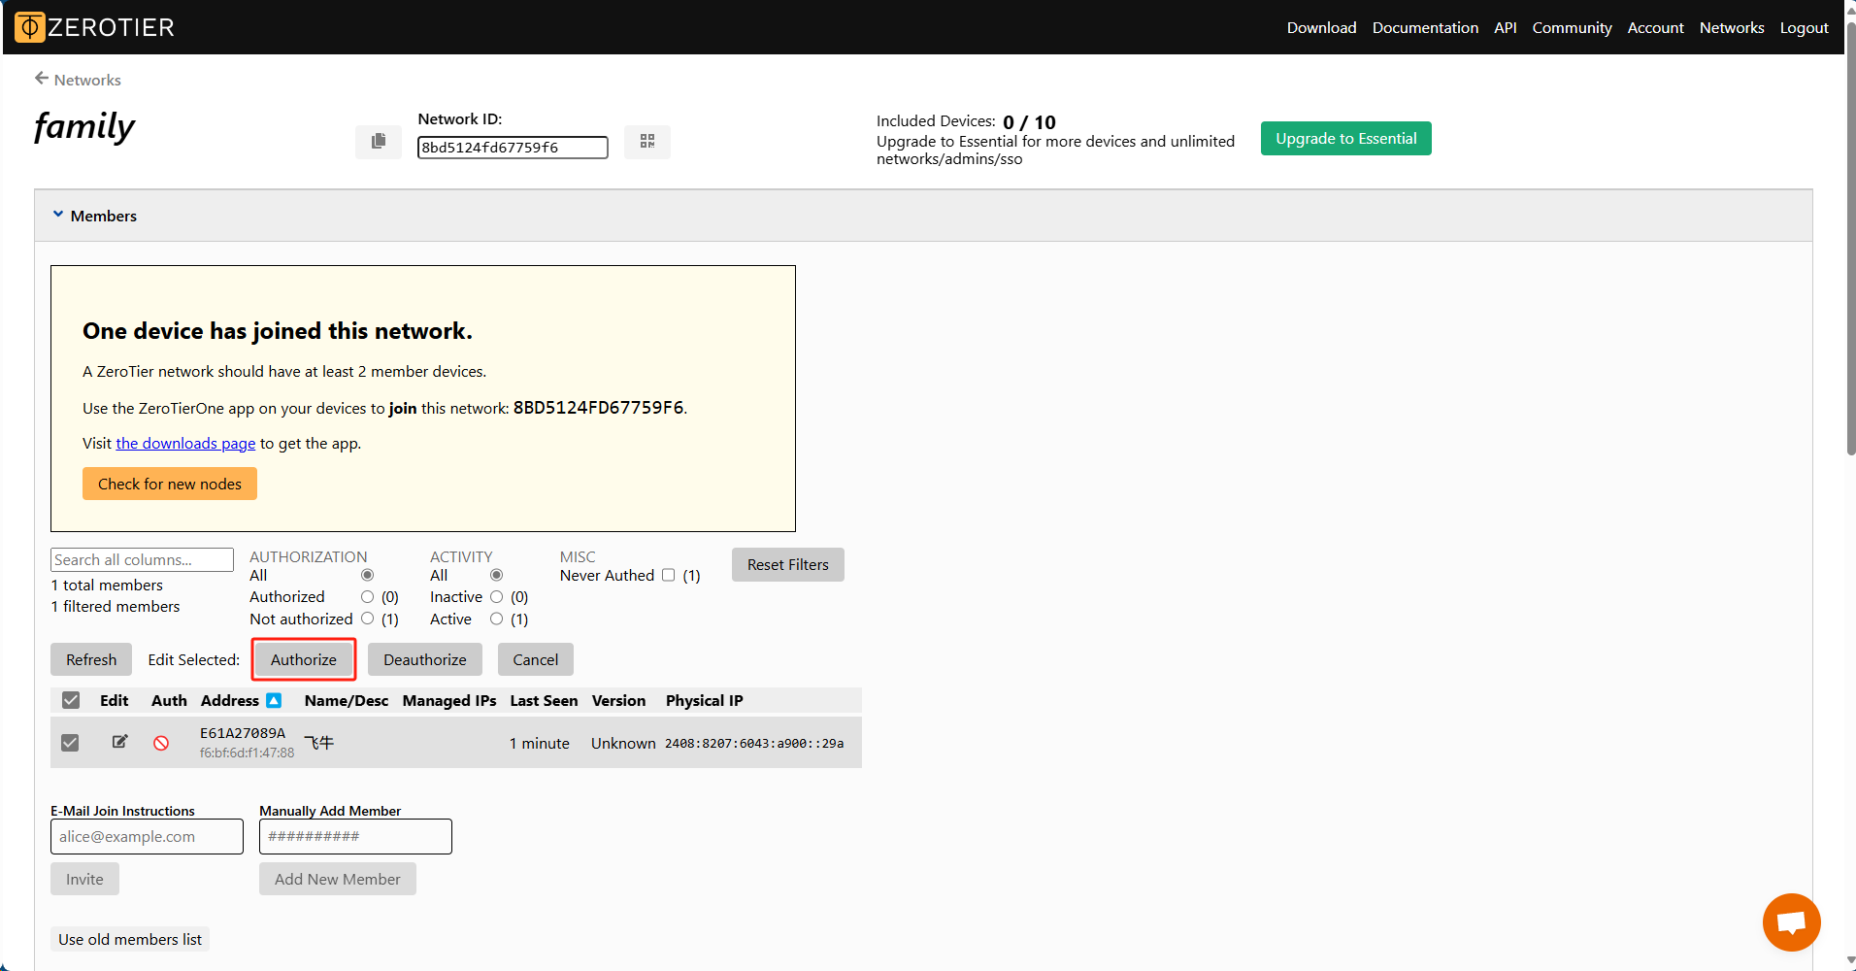Open the Account menu item
Viewport: 1856px width, 971px height.
(1655, 27)
